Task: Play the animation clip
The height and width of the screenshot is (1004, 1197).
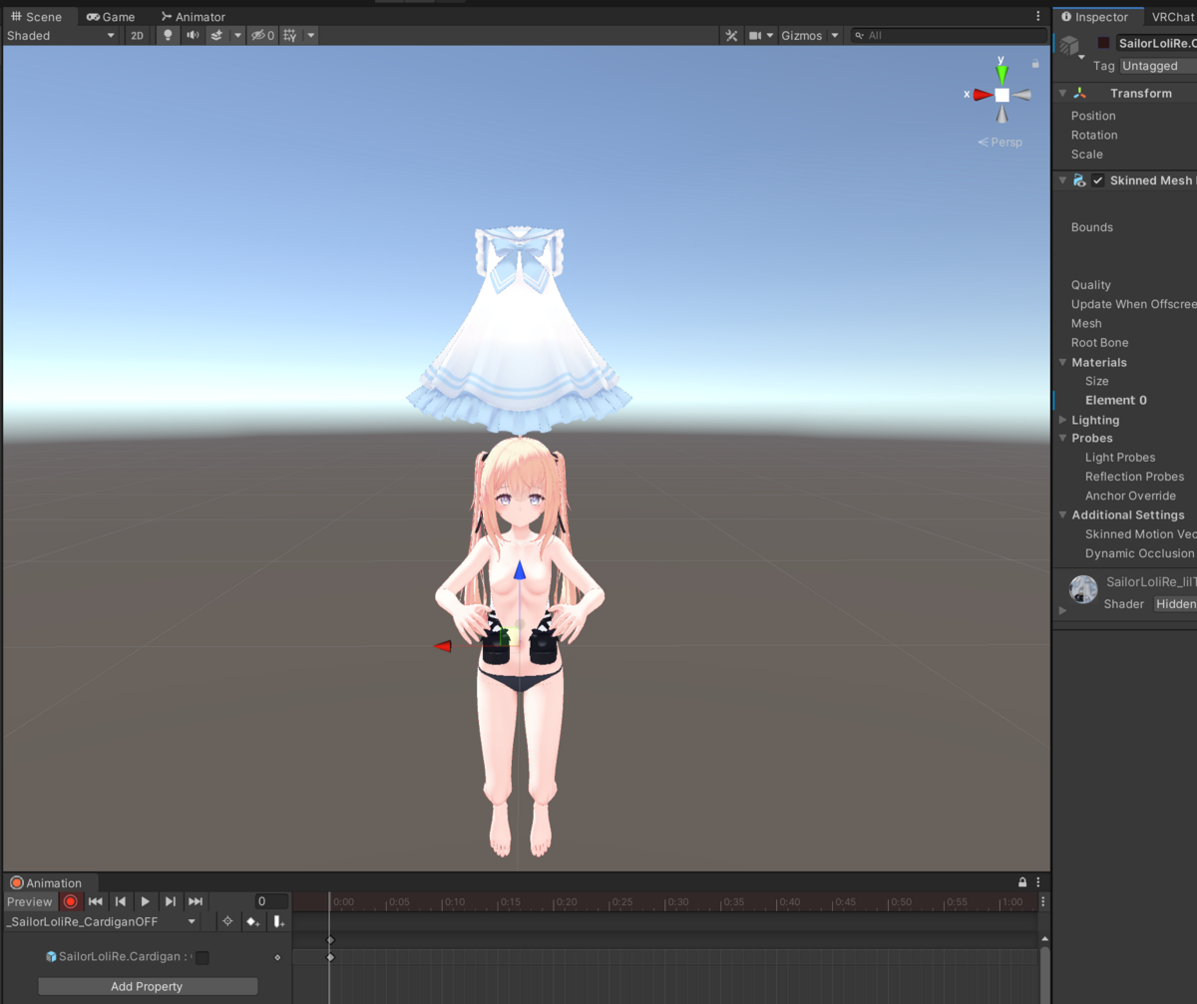Action: coord(146,901)
